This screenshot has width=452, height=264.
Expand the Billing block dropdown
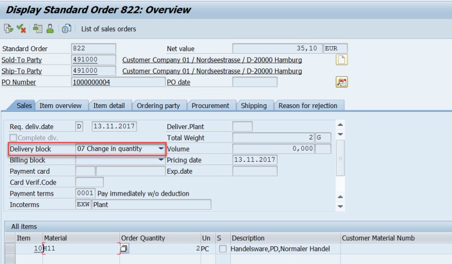pyautogui.click(x=161, y=160)
